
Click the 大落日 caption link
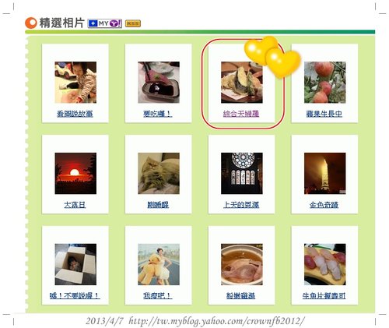click(75, 205)
